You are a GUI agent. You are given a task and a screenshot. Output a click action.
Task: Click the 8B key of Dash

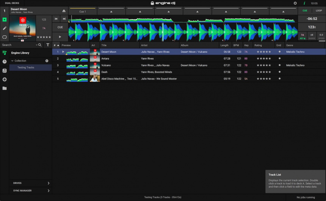pos(246,72)
